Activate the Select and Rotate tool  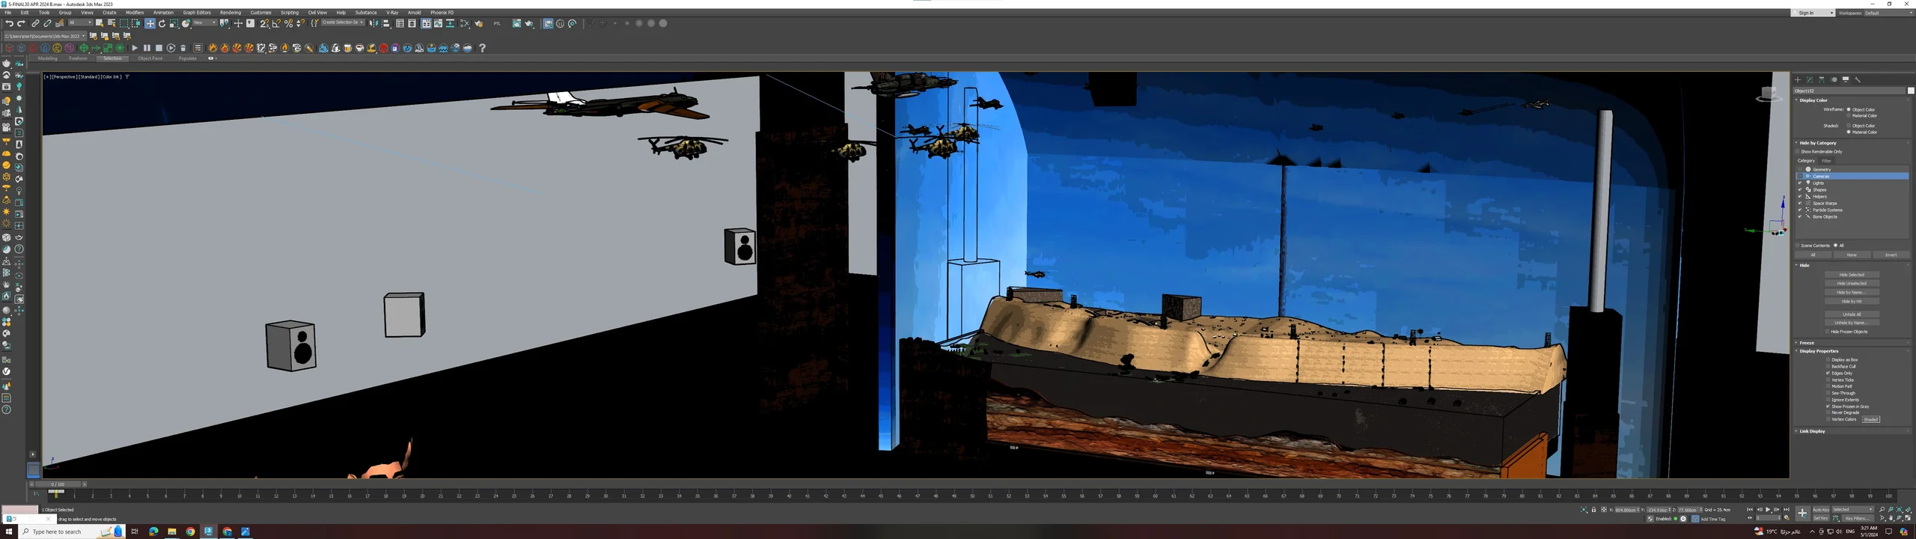click(162, 23)
